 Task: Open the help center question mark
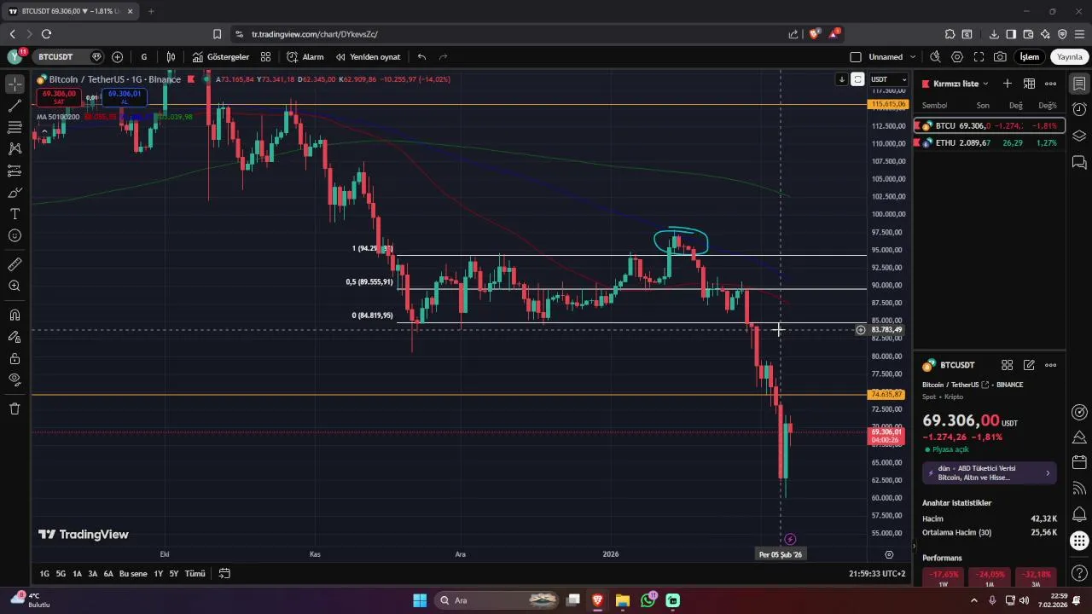pyautogui.click(x=1079, y=573)
